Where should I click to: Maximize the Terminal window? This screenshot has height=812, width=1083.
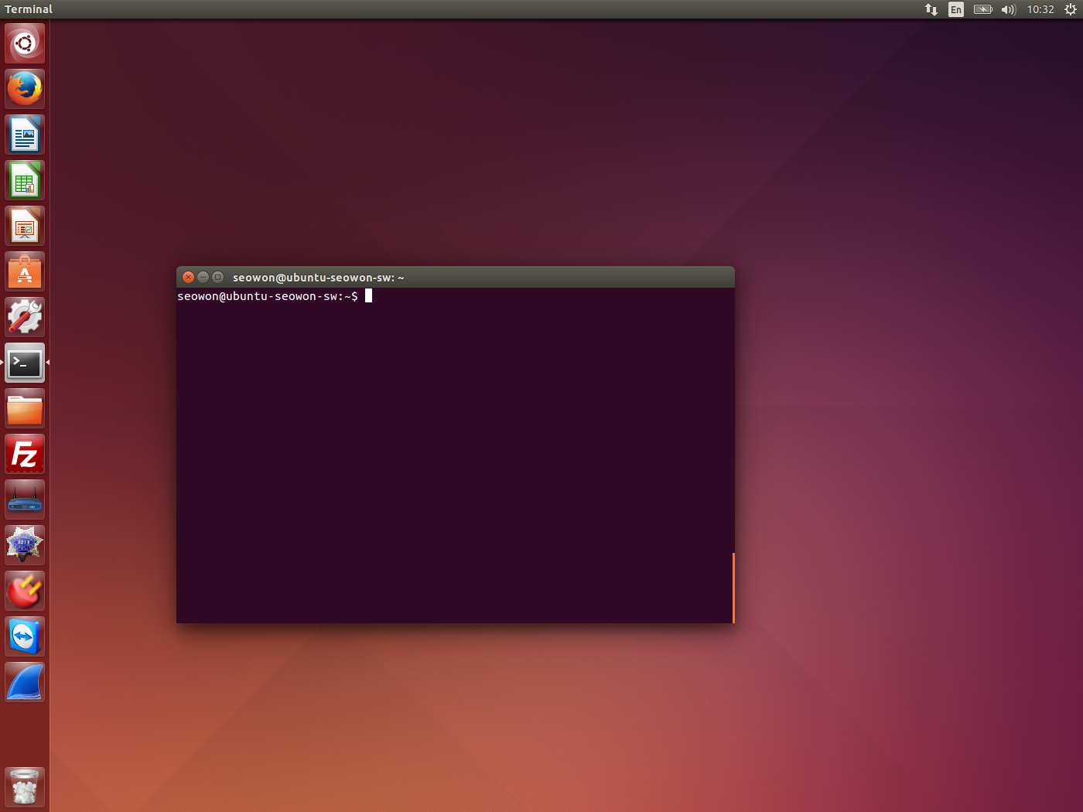click(x=217, y=277)
